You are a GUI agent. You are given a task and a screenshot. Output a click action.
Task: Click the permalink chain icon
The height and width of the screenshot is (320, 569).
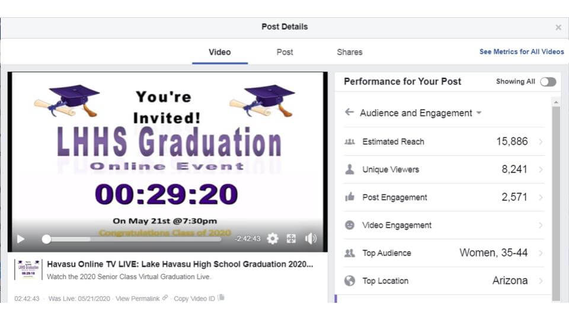pyautogui.click(x=165, y=298)
